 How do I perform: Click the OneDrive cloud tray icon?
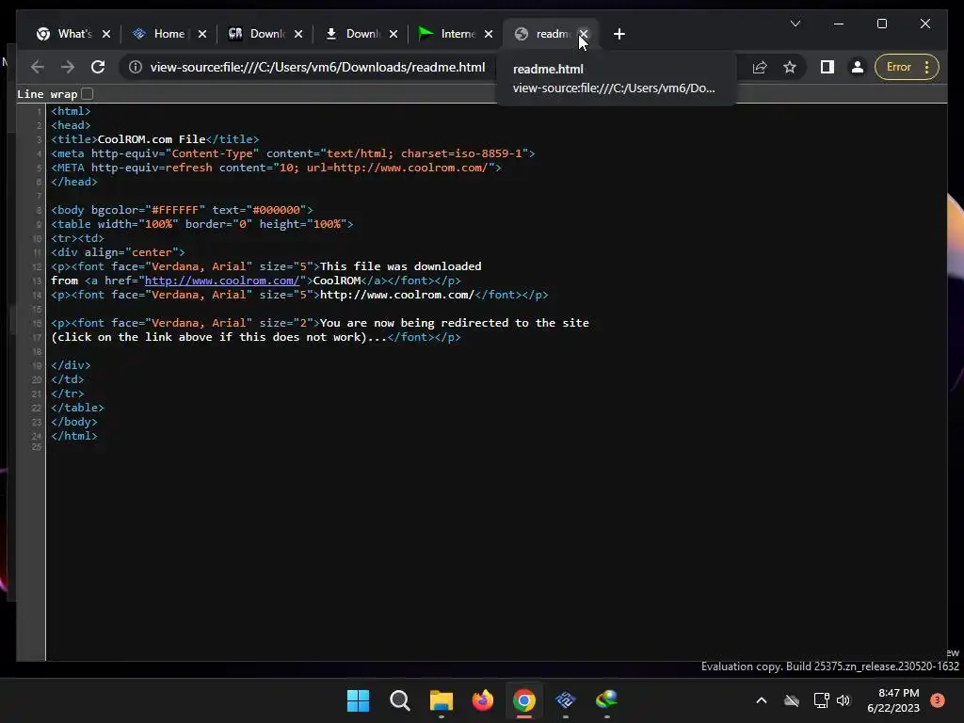pos(792,700)
